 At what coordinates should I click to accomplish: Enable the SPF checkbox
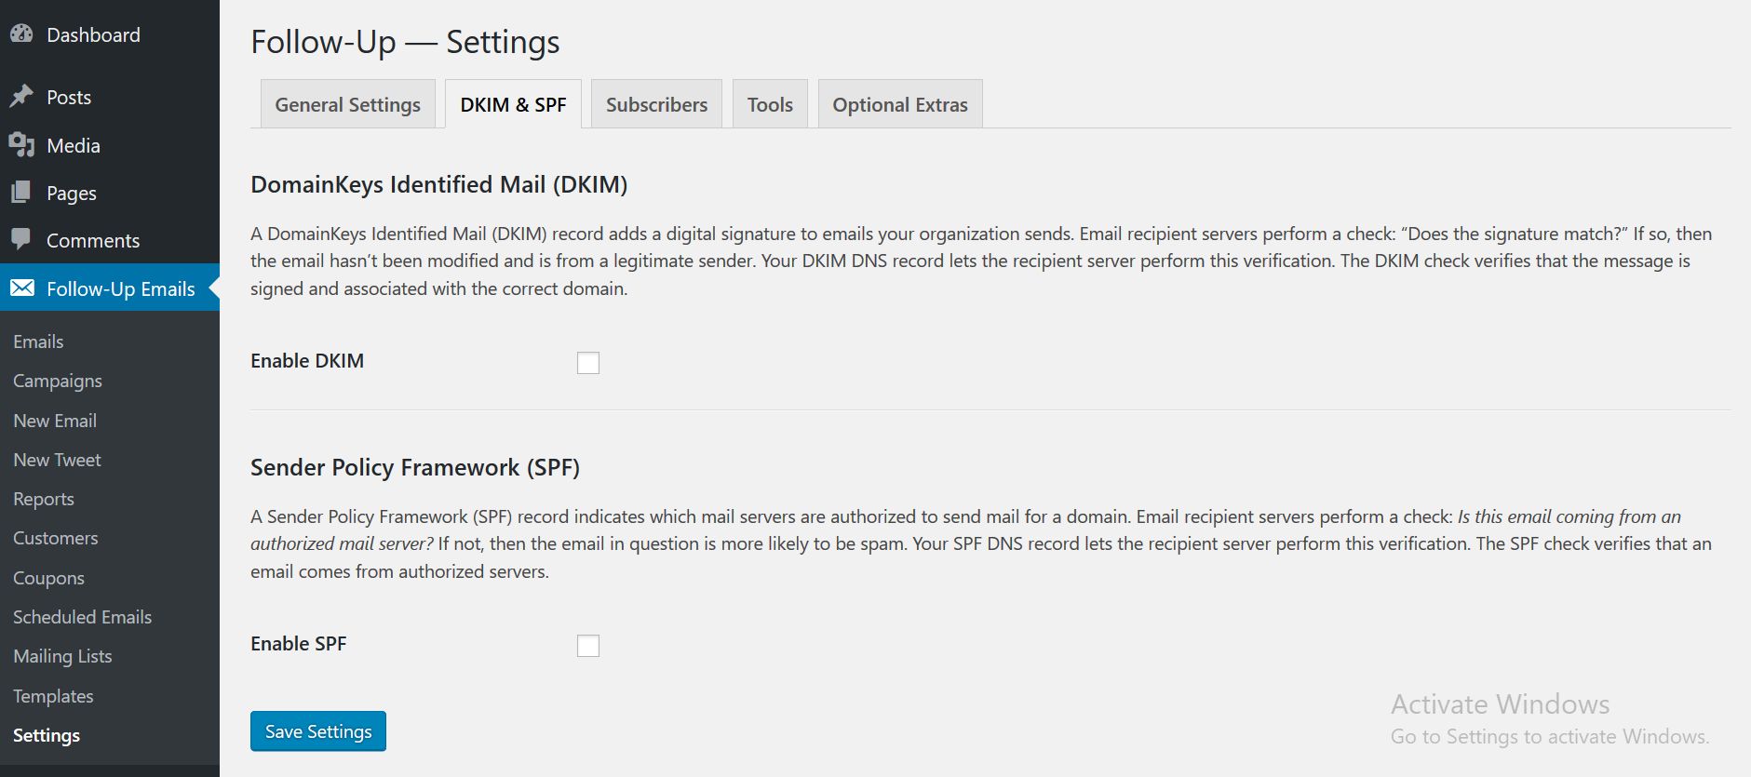(588, 646)
